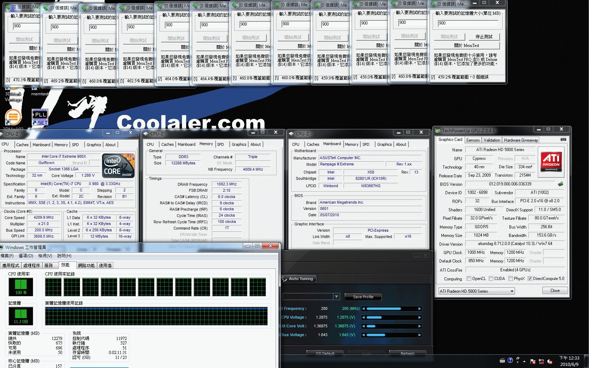Click the ATI Radeon logo in GPU-Z
The width and height of the screenshot is (589, 368).
click(x=551, y=162)
